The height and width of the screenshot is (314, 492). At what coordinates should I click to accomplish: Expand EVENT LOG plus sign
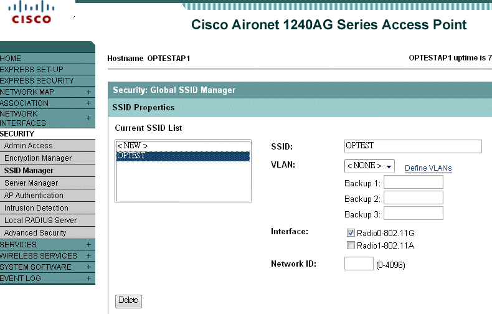88,278
